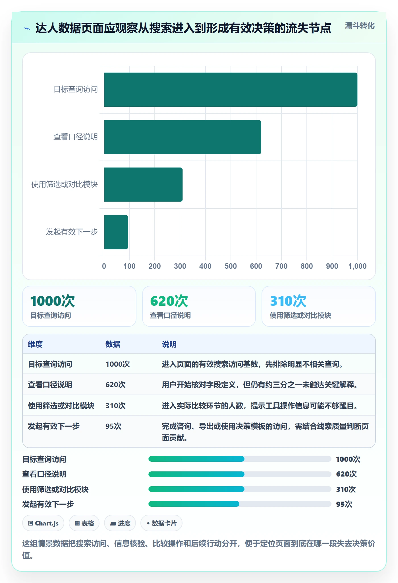The image size is (398, 583).
Task: Click the description starting with 进入实际比较环节的人数
Action: pos(260,406)
